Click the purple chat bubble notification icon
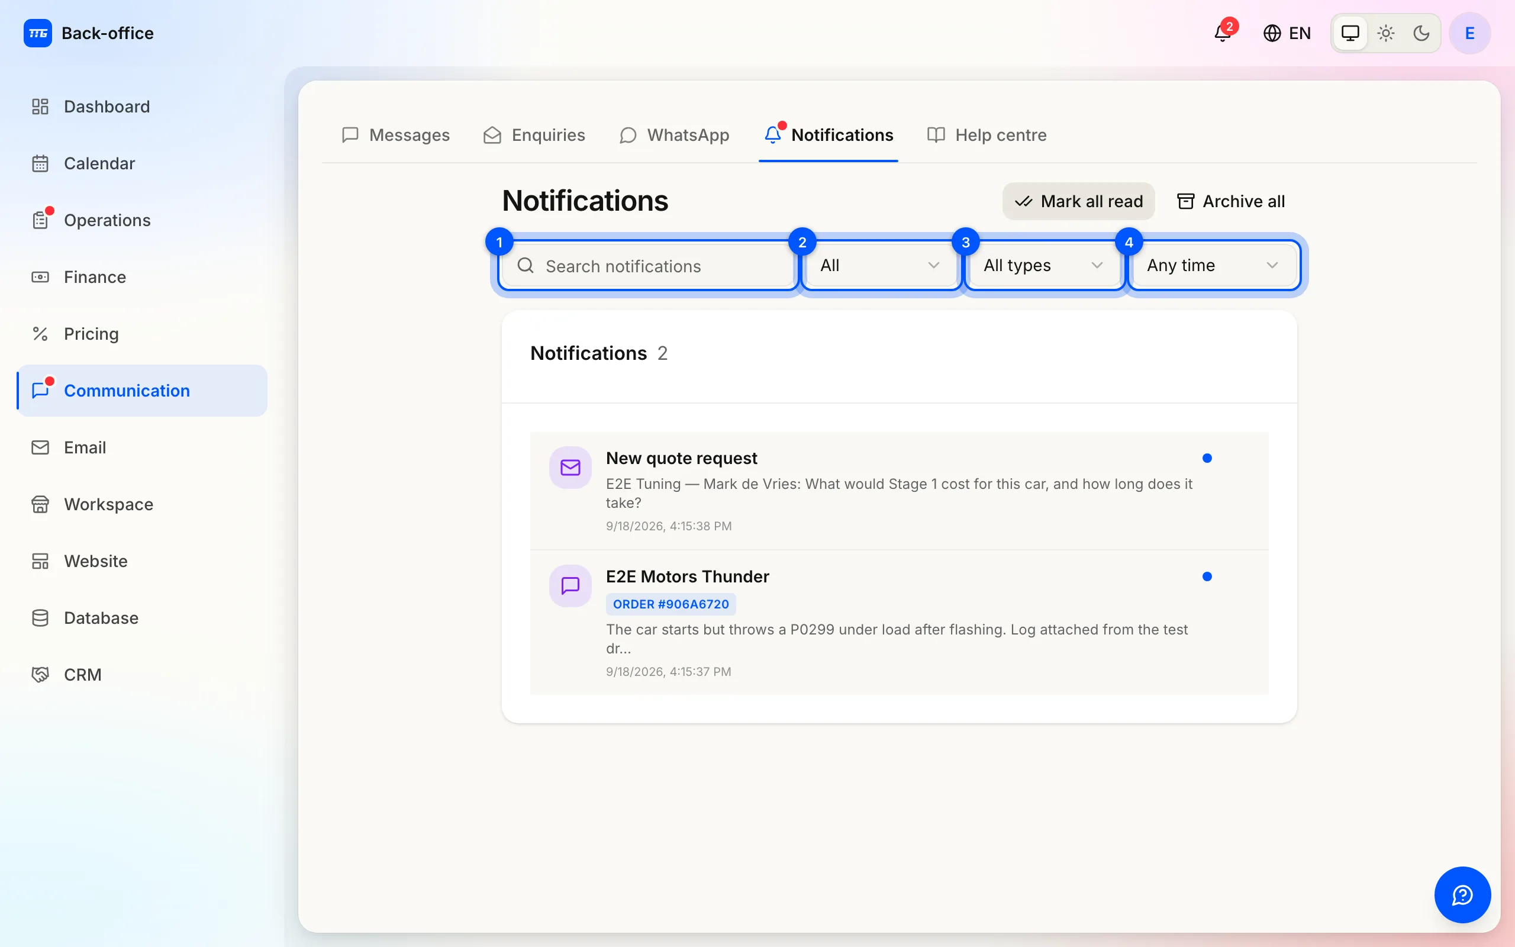Viewport: 1515px width, 947px height. (x=570, y=585)
